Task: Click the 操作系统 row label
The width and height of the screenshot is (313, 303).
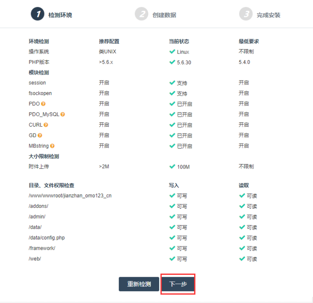Action: coord(39,52)
